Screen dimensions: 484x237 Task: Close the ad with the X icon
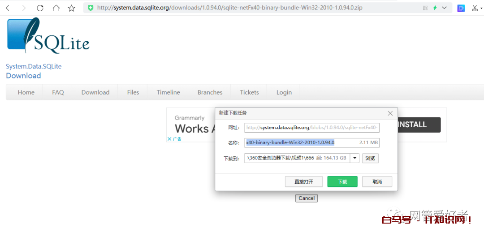(169, 139)
